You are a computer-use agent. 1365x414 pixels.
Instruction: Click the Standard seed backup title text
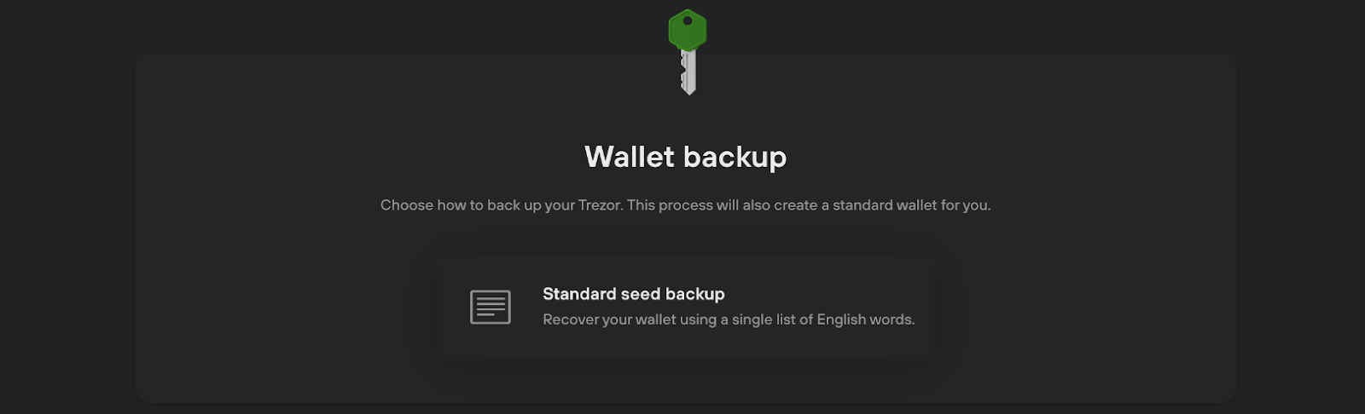(x=634, y=294)
